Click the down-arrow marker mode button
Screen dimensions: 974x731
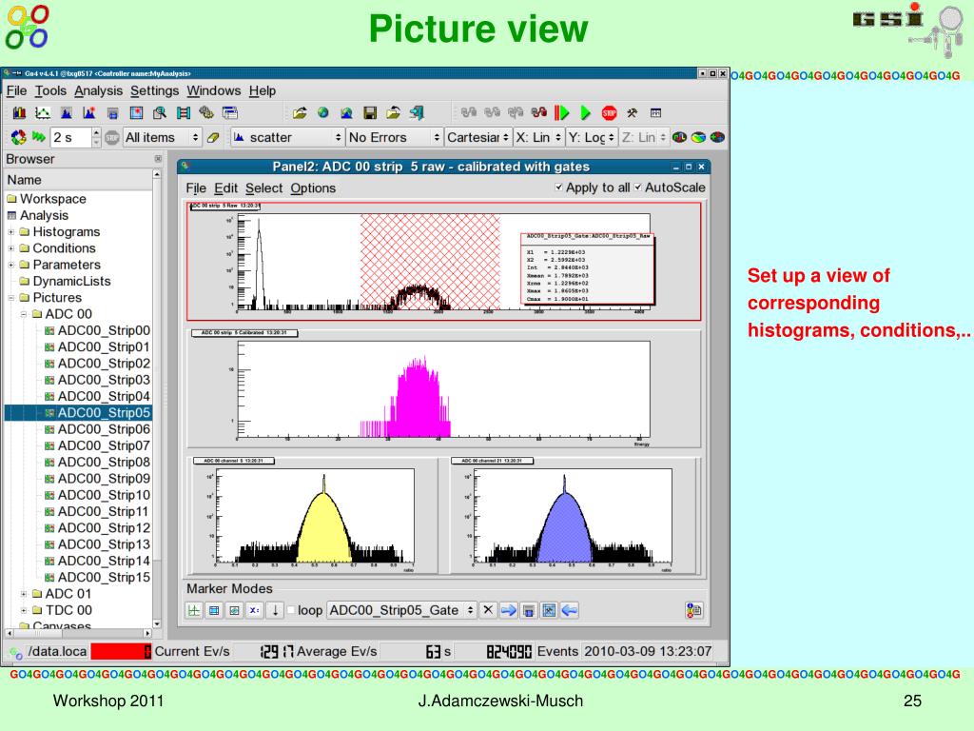click(275, 610)
